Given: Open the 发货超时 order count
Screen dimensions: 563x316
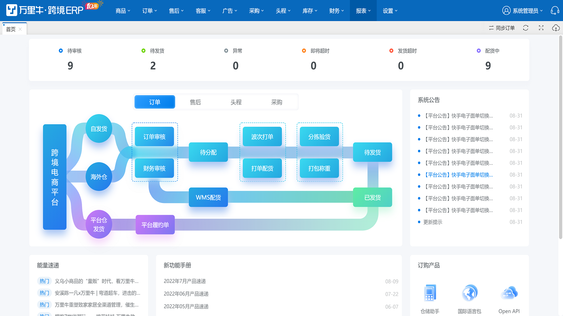Looking at the screenshot, I should (401, 66).
